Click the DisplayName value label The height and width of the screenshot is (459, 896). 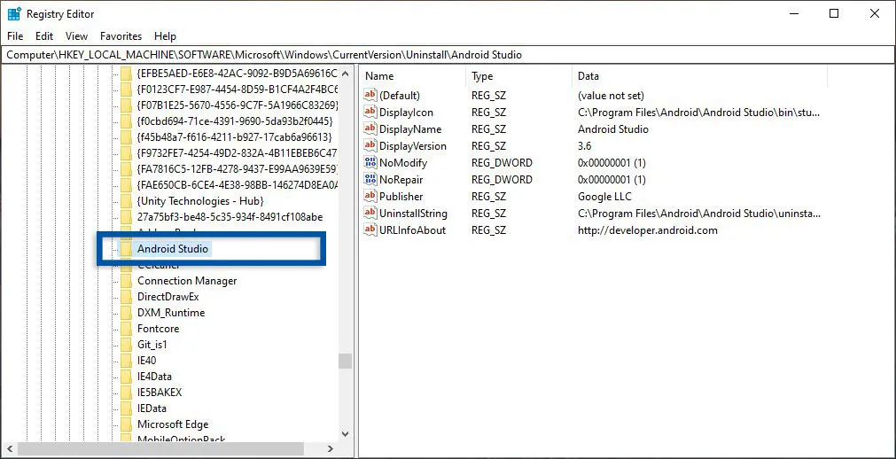point(410,129)
